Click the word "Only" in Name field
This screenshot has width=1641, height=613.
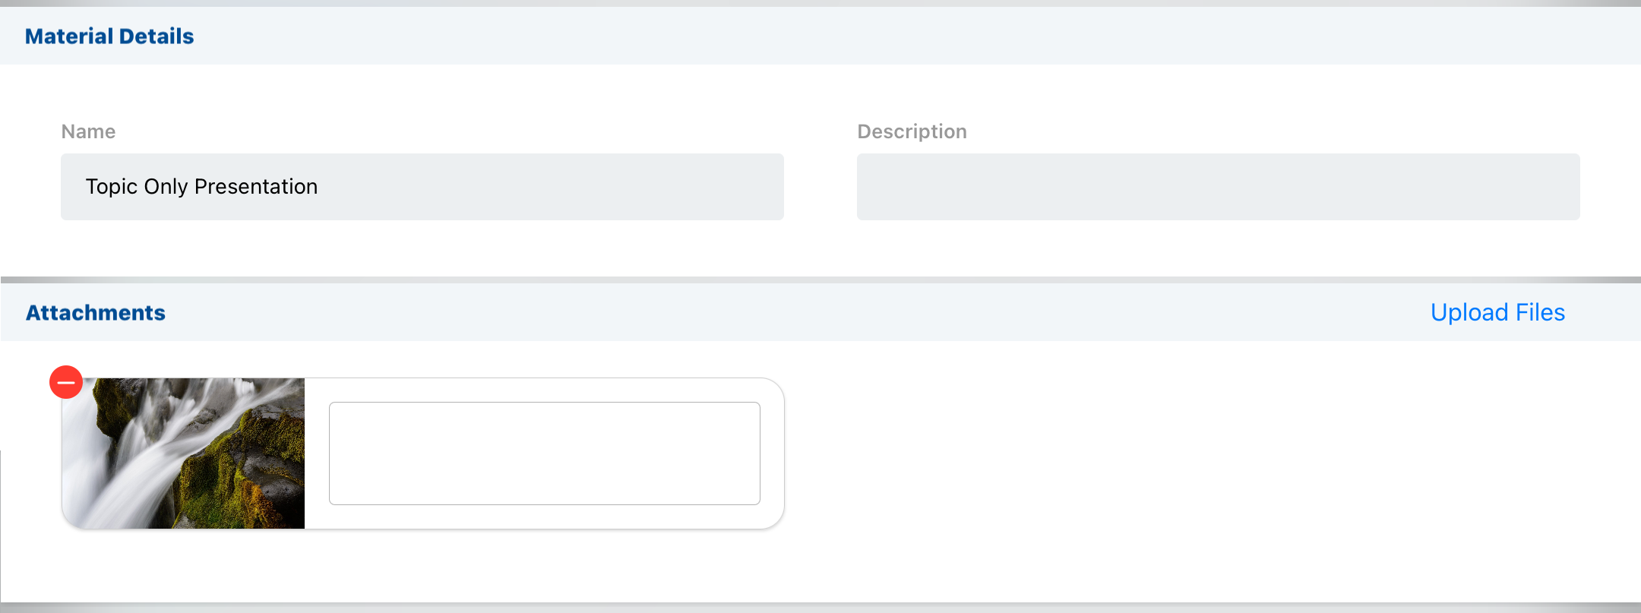coord(166,187)
